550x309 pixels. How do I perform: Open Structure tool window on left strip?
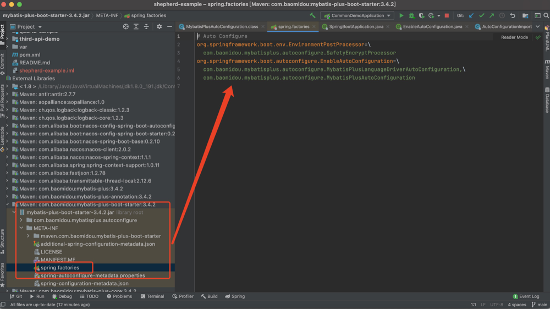click(2, 241)
